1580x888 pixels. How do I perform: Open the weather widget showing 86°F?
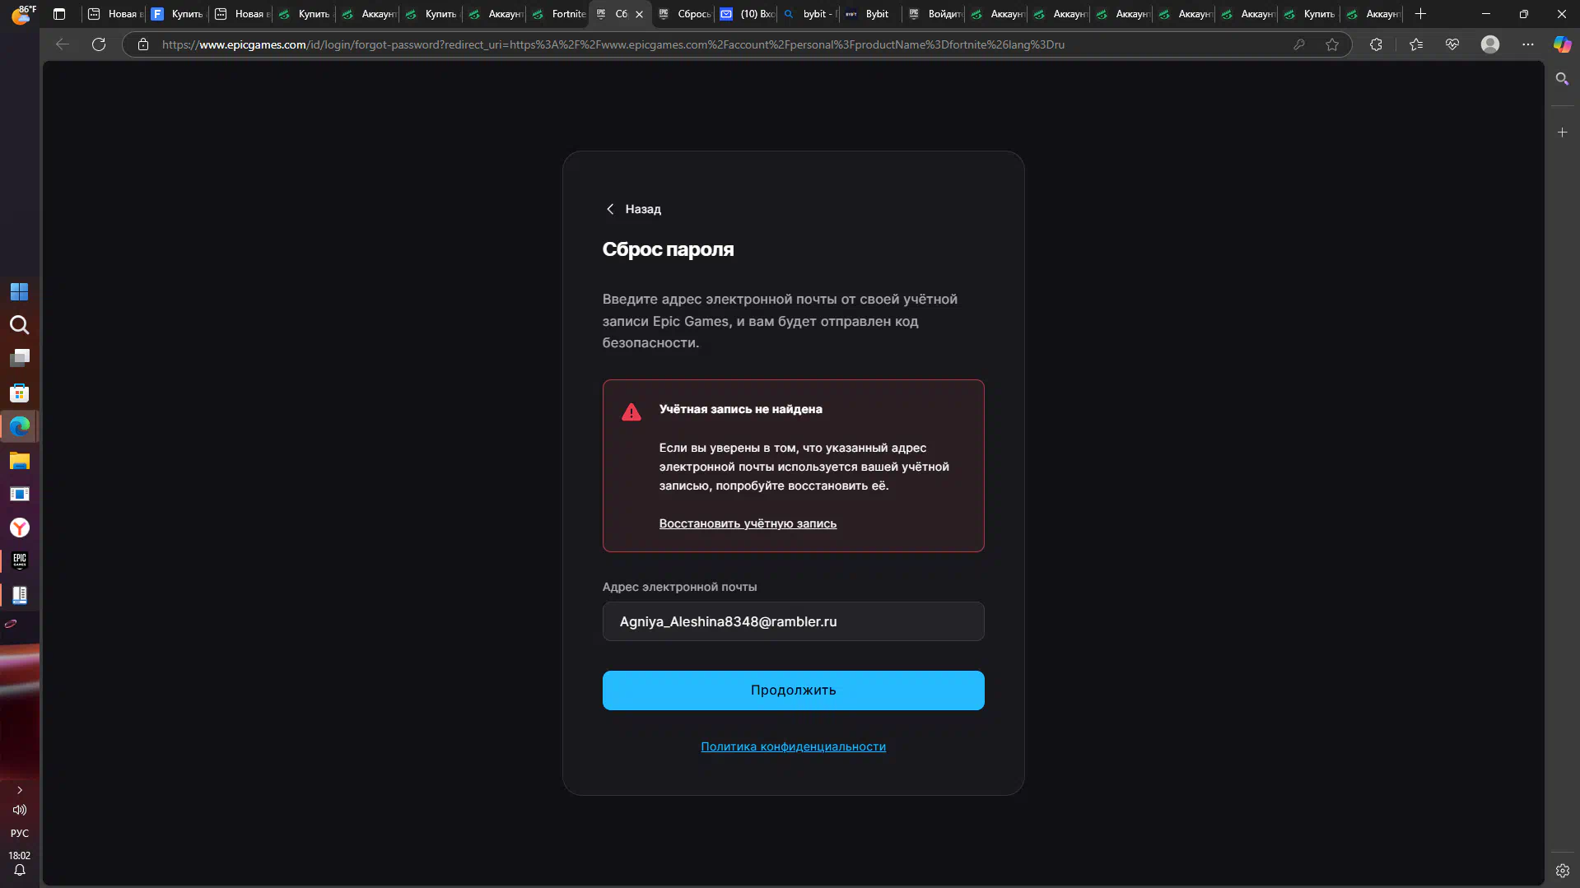23,14
